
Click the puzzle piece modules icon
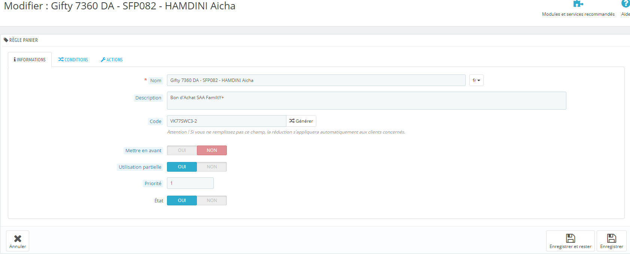click(578, 4)
